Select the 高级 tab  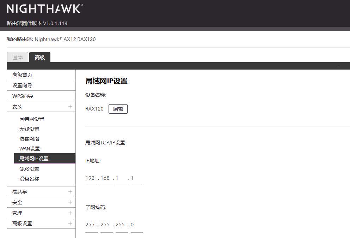pos(40,57)
